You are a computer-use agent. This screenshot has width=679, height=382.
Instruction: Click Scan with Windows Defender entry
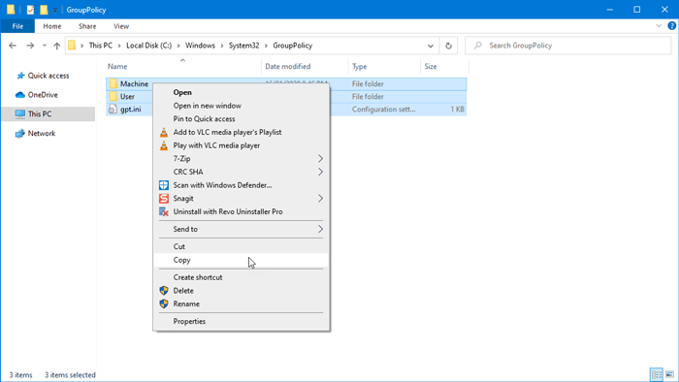tap(242, 185)
